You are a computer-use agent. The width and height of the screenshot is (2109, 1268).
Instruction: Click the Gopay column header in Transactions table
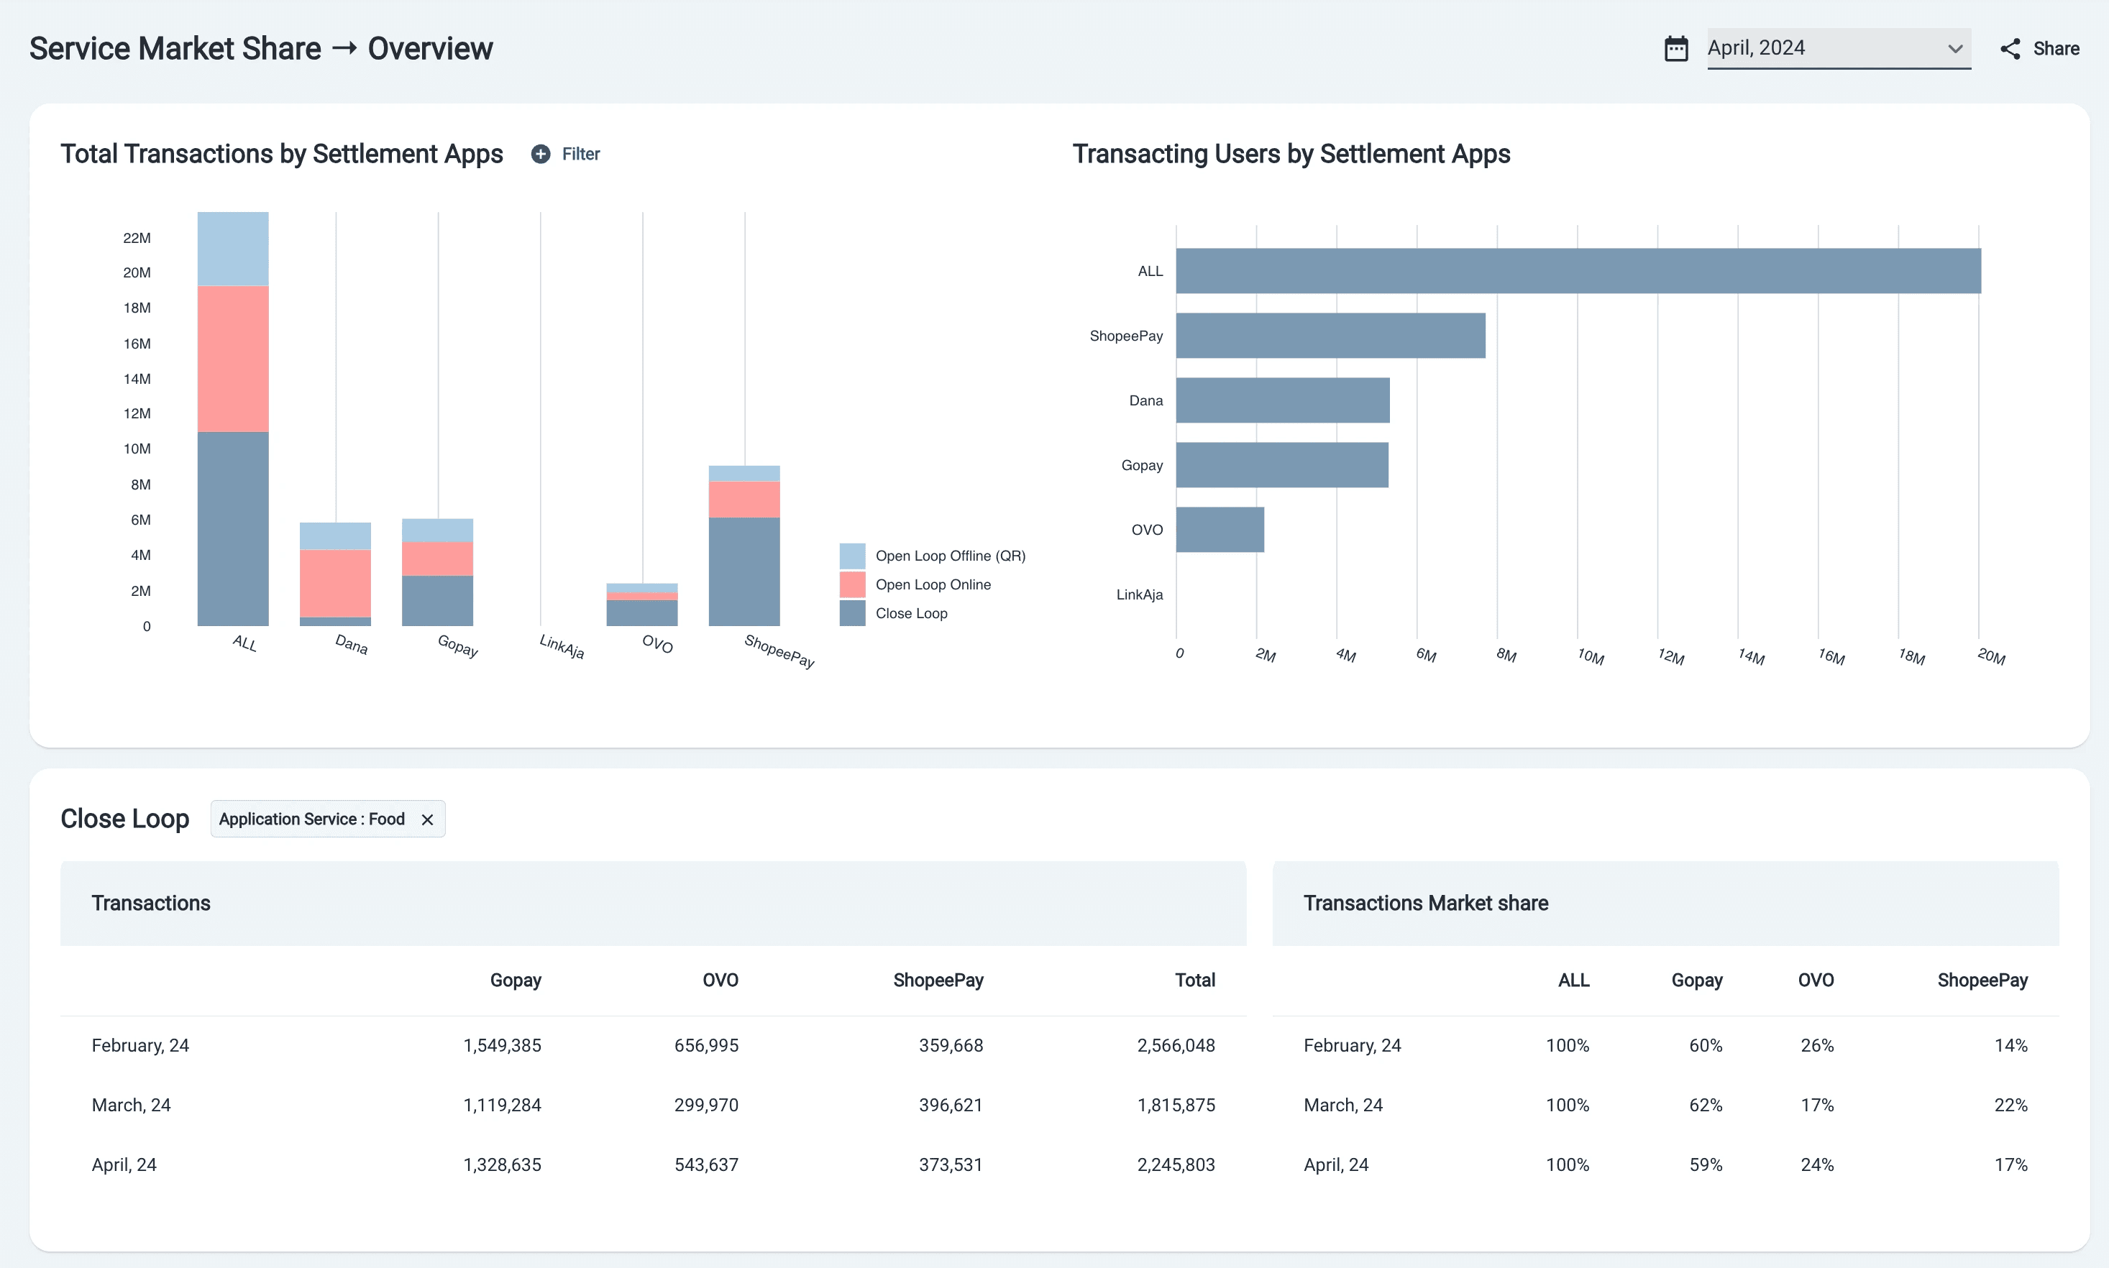pos(516,980)
